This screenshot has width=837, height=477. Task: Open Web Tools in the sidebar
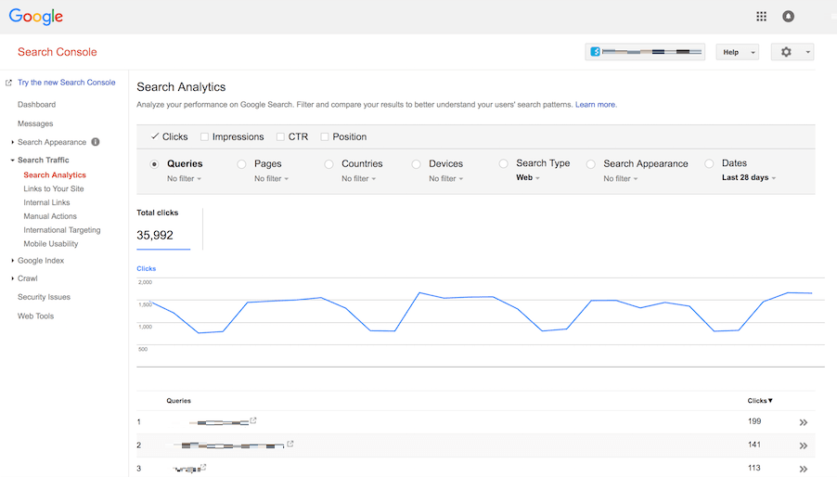36,316
